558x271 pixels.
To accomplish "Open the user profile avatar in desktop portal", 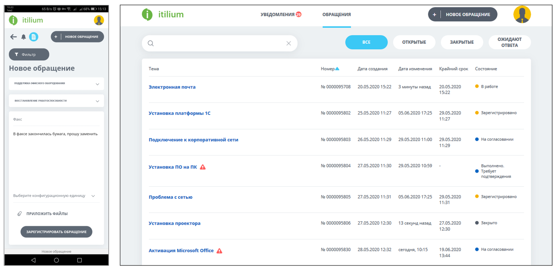I will coord(522,14).
